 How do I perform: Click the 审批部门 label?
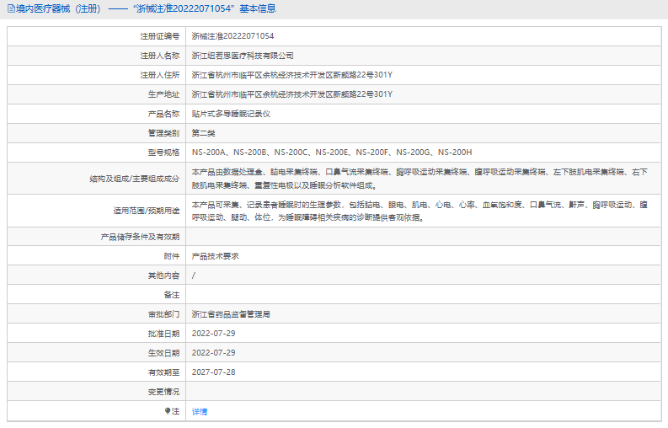[x=163, y=314]
